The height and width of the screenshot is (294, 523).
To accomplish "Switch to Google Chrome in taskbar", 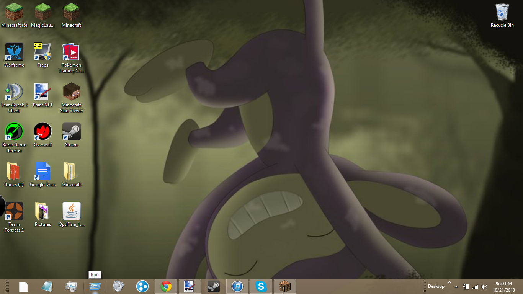I will pyautogui.click(x=166, y=286).
